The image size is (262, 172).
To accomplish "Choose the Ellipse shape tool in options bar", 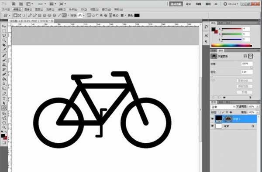I will pos(49,16).
